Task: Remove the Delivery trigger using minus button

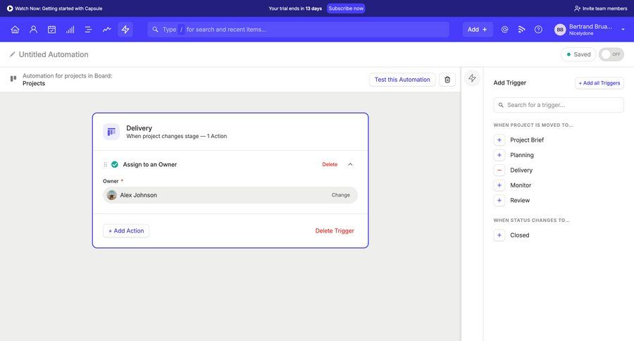Action: coord(499,170)
